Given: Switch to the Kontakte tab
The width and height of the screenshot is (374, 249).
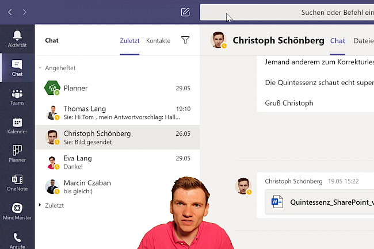Looking at the screenshot, I should pos(158,41).
